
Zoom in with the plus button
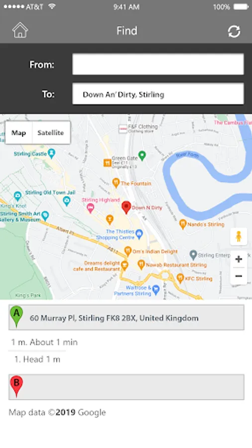coord(239,259)
